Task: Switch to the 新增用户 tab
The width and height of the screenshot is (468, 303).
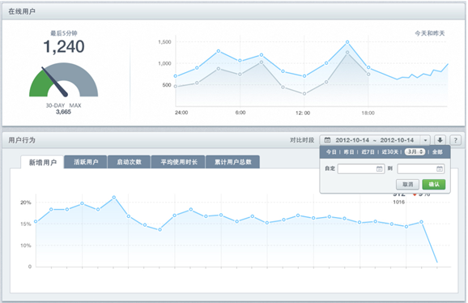Action: click(42, 162)
